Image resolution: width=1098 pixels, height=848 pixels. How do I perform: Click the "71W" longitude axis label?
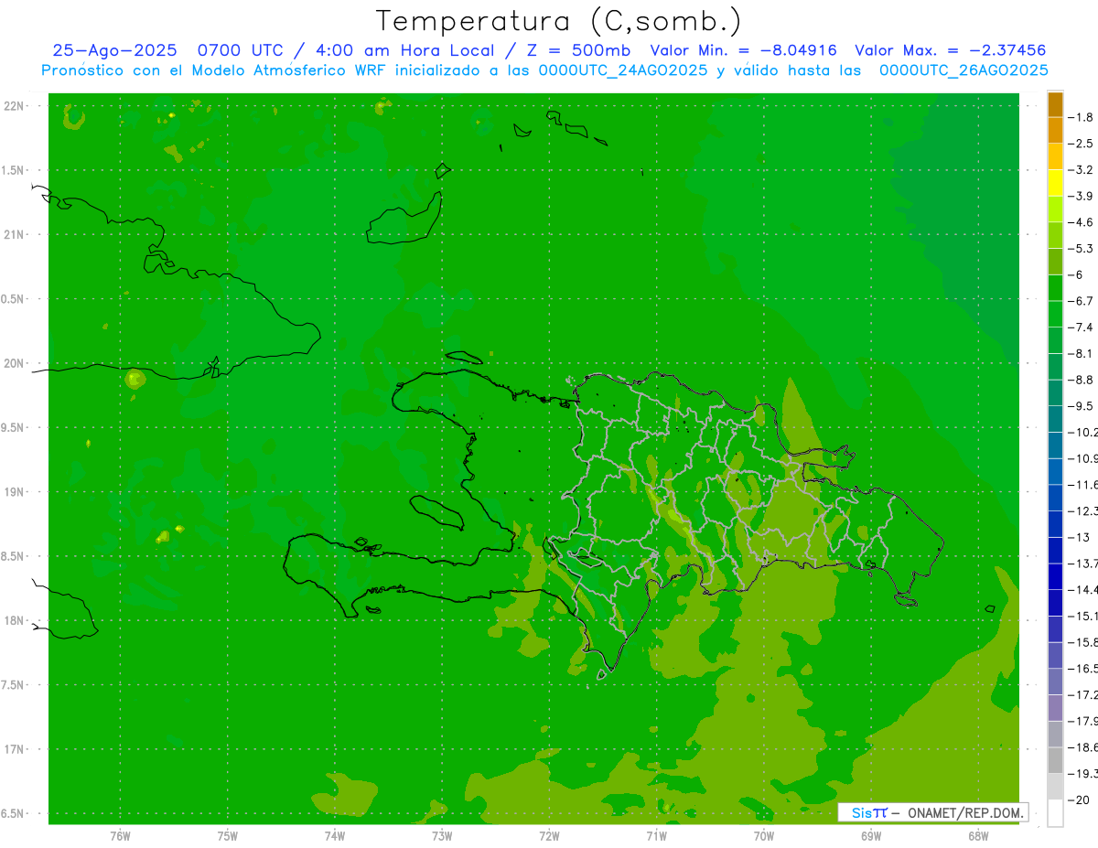coord(656,836)
